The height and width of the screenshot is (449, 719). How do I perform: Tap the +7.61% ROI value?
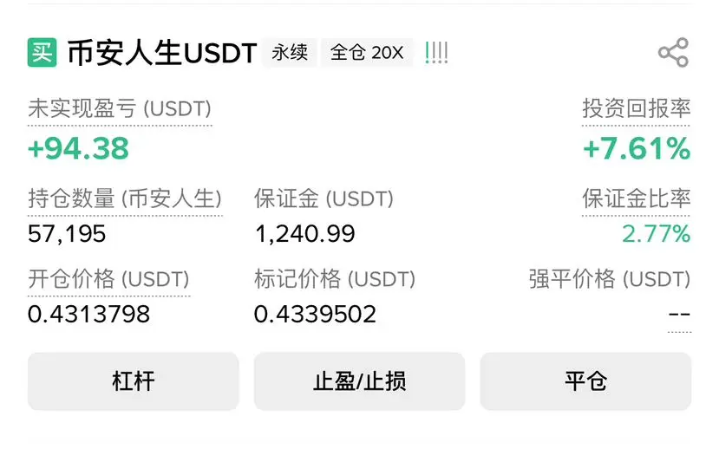coord(637,148)
